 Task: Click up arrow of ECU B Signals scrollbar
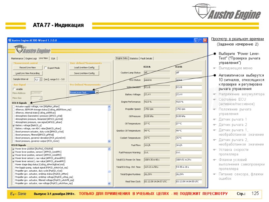click(x=109, y=149)
